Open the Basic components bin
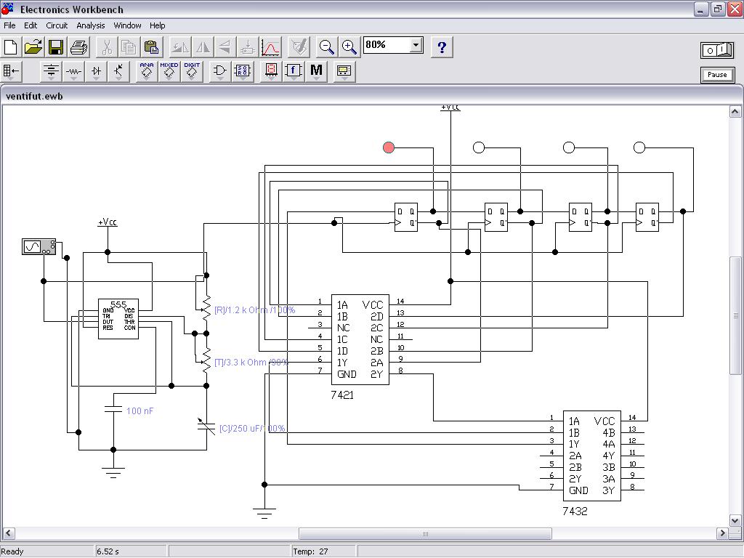This screenshot has height=558, width=744. (73, 71)
